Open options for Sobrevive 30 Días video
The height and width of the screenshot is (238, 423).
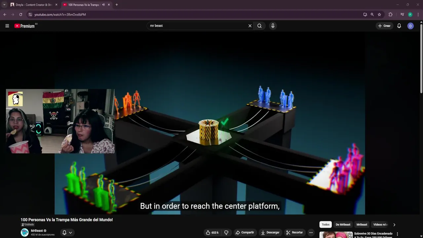(397, 234)
